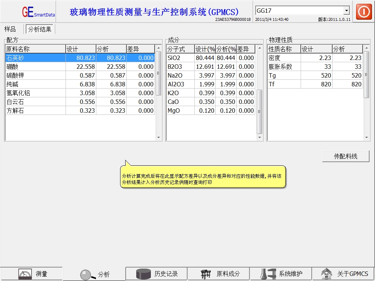Select the MgO row
This screenshot has height=281, width=375.
(x=211, y=110)
